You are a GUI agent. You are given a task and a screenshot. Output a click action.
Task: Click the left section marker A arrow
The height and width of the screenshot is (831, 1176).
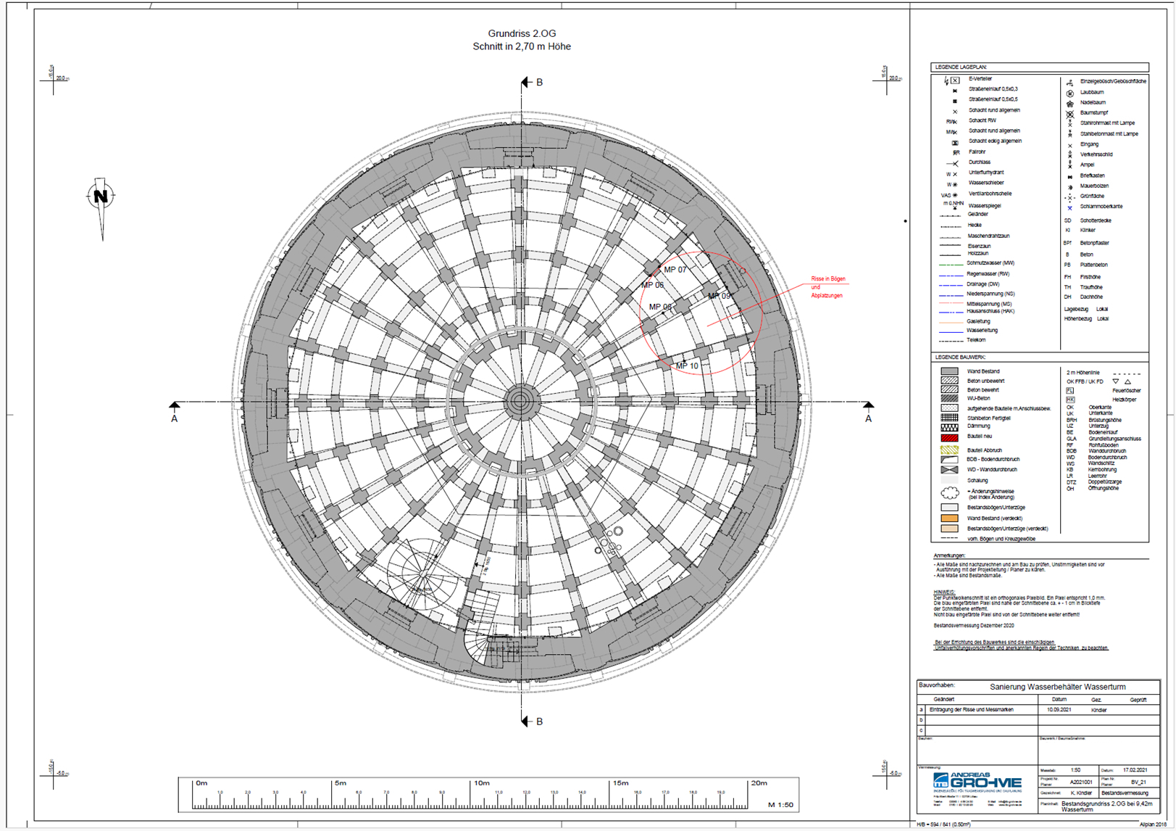tap(175, 405)
